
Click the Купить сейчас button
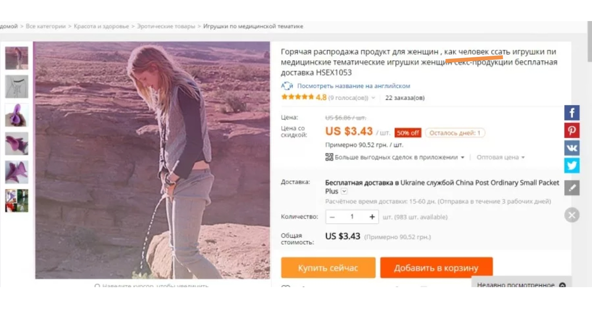click(x=328, y=268)
